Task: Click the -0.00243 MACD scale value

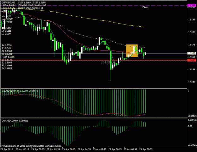Action: coord(192,116)
